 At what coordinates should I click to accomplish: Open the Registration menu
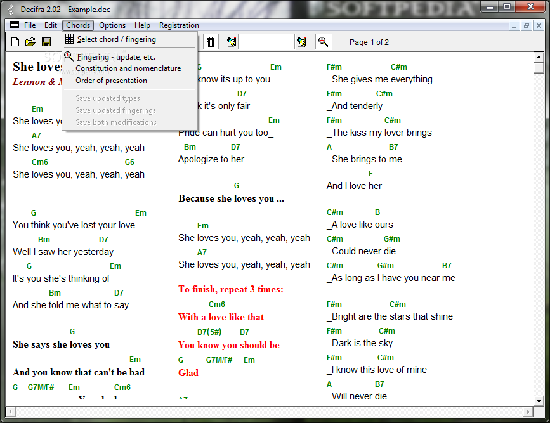[179, 25]
